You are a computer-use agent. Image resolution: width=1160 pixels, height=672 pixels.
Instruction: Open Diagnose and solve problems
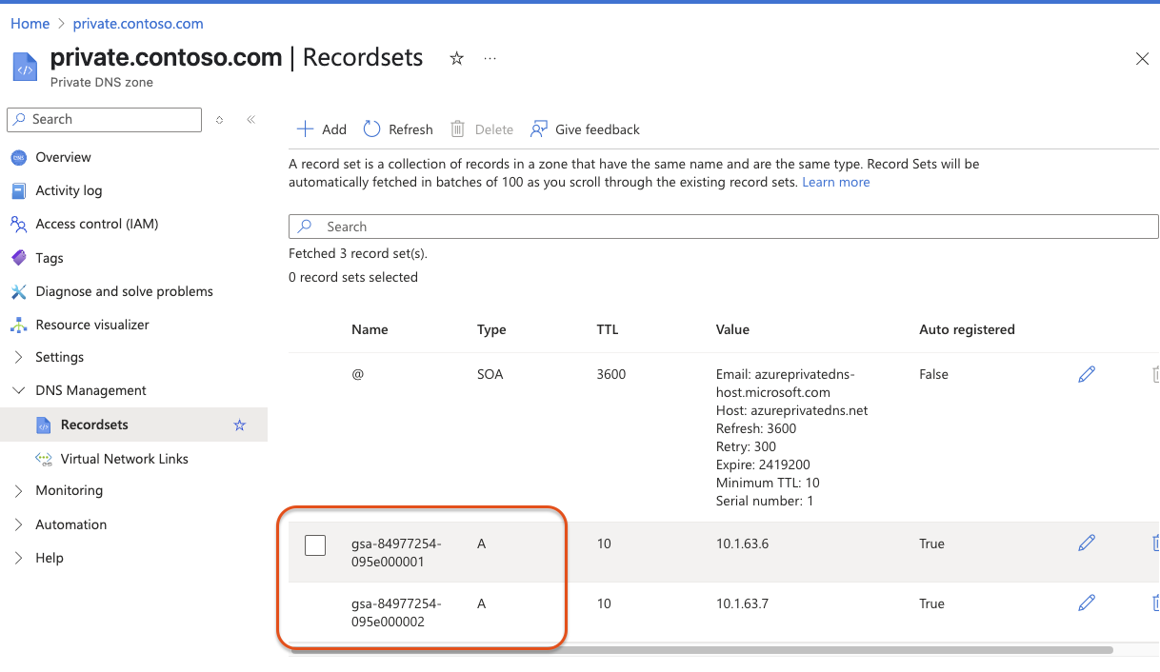125,291
